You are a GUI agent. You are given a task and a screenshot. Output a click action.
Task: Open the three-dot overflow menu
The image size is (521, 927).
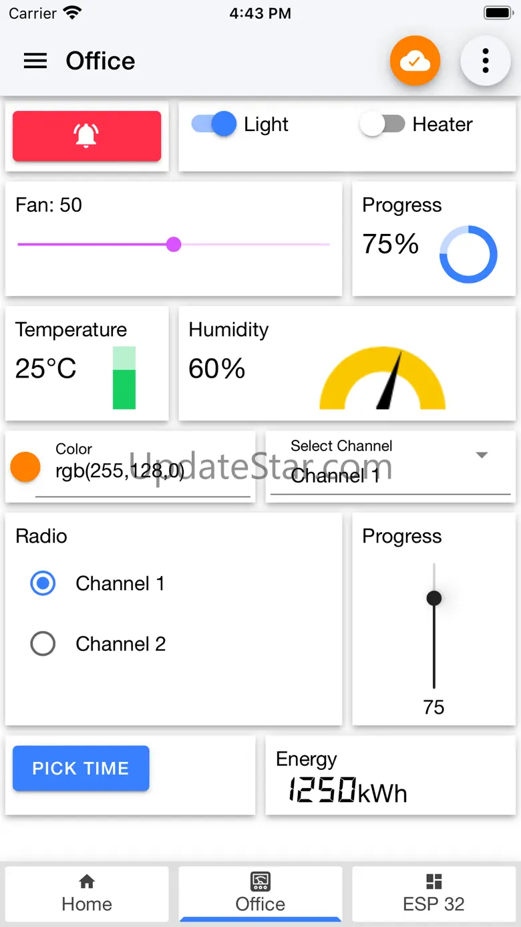point(486,61)
